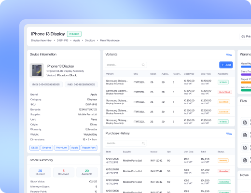251x193 pixels.
Task: Click the blue Add button in Variants
Action: coord(226,65)
